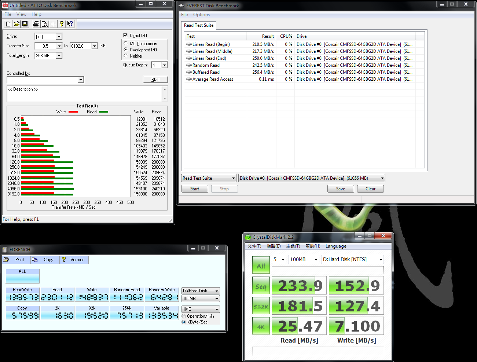This screenshot has width=477, height=362.
Task: Click Open file icon in ATTO toolbar
Action: click(16, 24)
